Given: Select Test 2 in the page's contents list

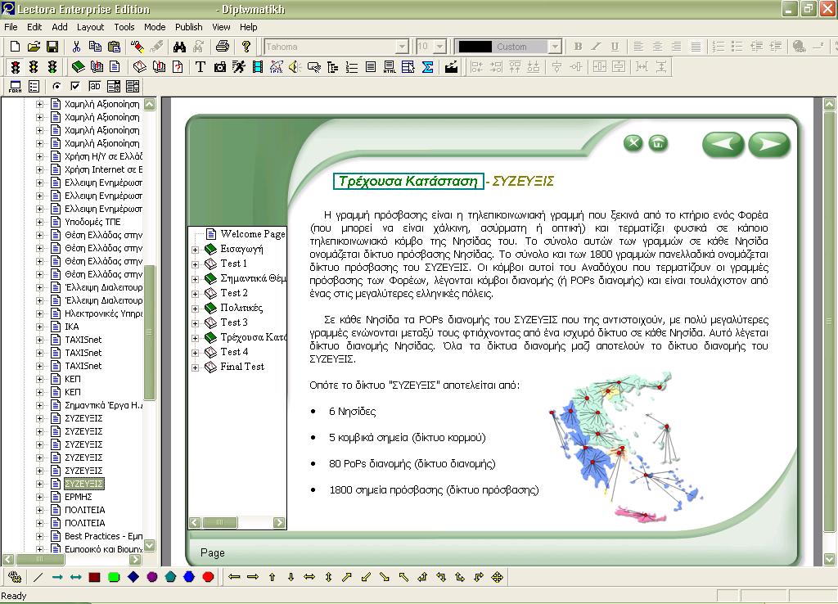Looking at the screenshot, I should coord(234,293).
